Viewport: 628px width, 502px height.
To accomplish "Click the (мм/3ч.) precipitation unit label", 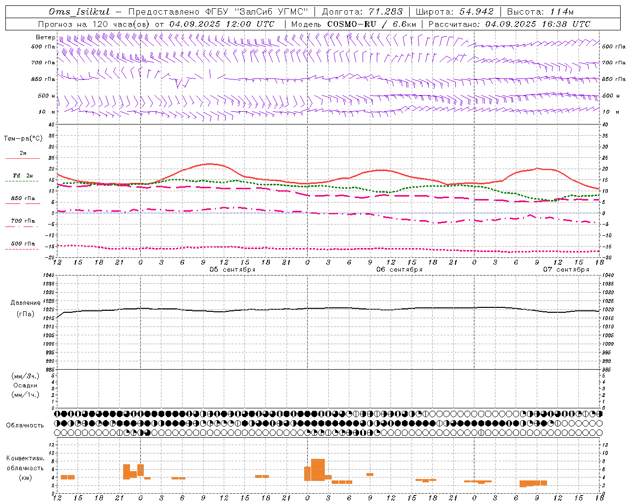I will pos(26,376).
